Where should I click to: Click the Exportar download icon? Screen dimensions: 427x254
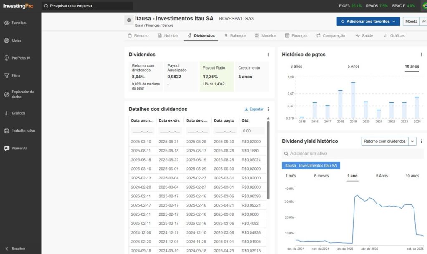click(x=246, y=110)
